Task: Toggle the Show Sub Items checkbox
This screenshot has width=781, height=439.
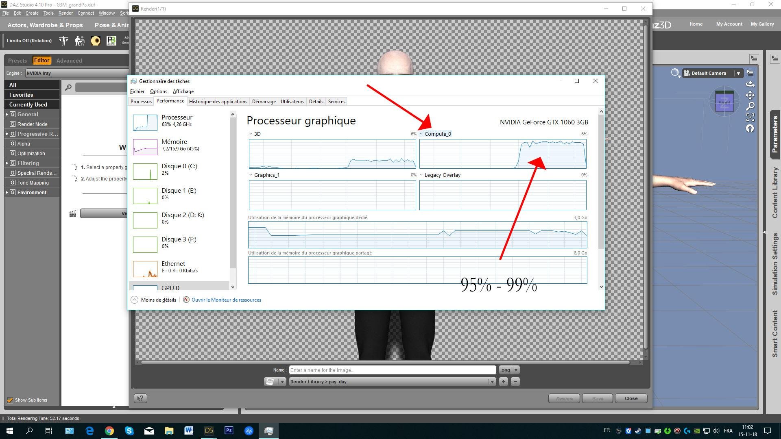Action: click(10, 400)
